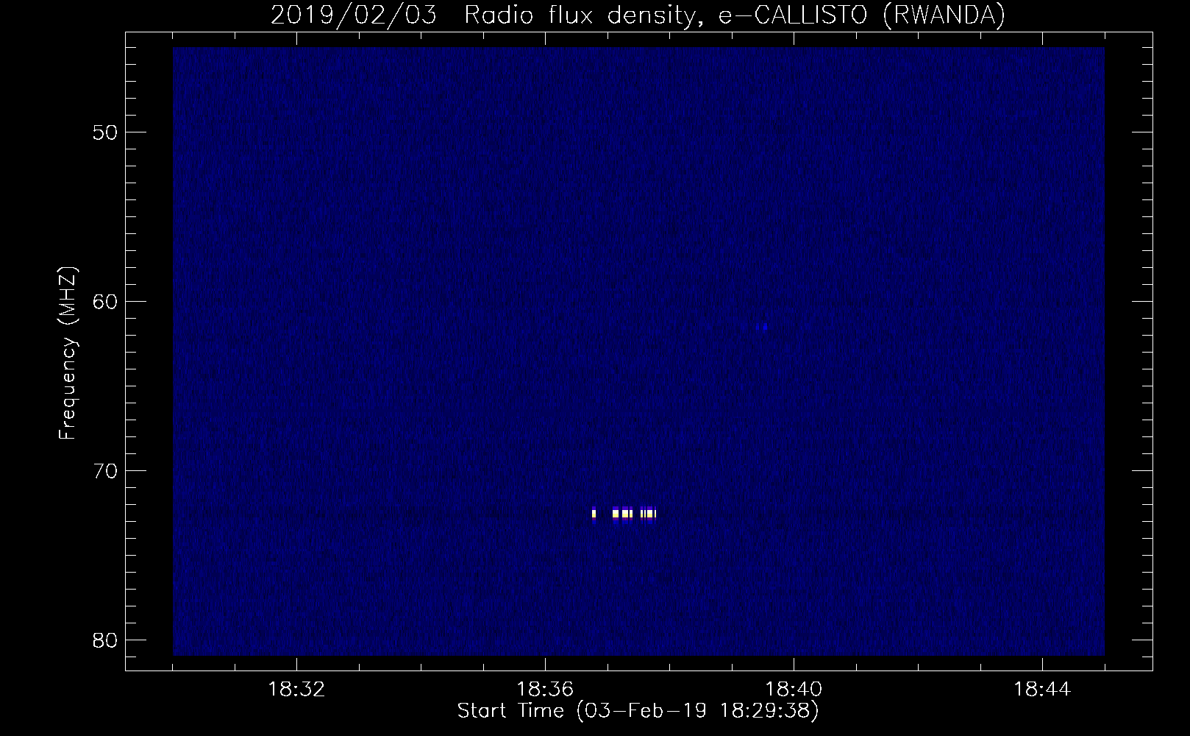This screenshot has height=736, width=1190.
Task: Click the 50 MHz frequency tick label
Action: tap(105, 132)
